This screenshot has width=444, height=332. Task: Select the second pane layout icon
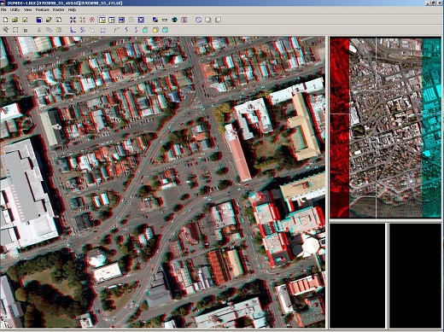click(x=112, y=20)
